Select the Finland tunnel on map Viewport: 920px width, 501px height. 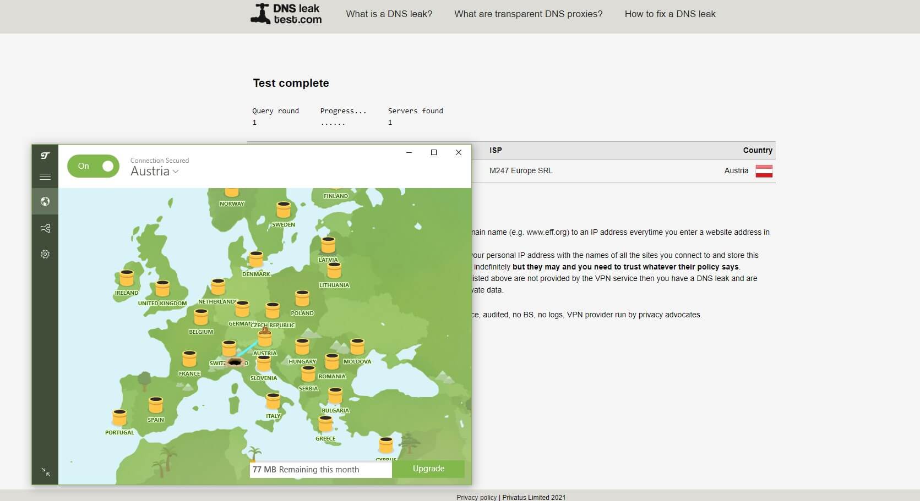(x=335, y=190)
